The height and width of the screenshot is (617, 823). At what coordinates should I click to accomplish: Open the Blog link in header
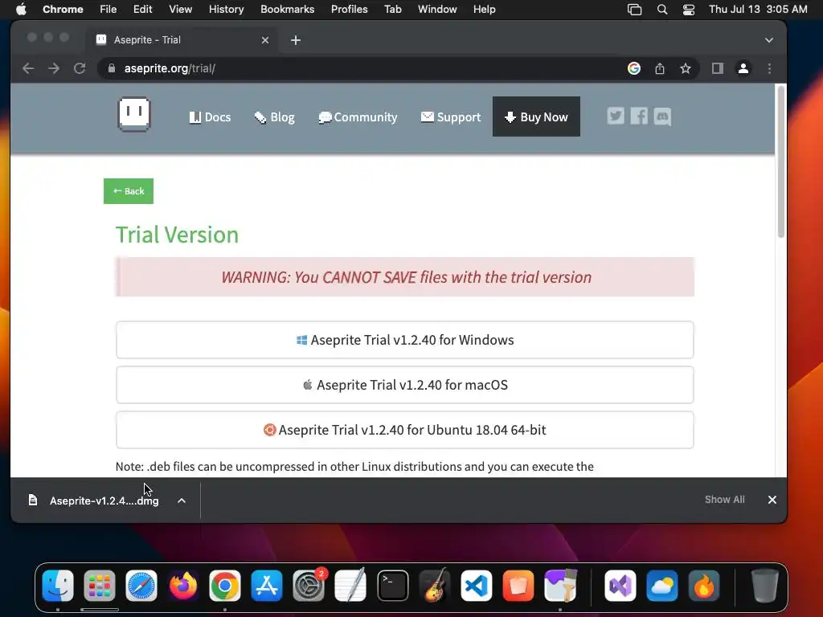[x=275, y=117]
